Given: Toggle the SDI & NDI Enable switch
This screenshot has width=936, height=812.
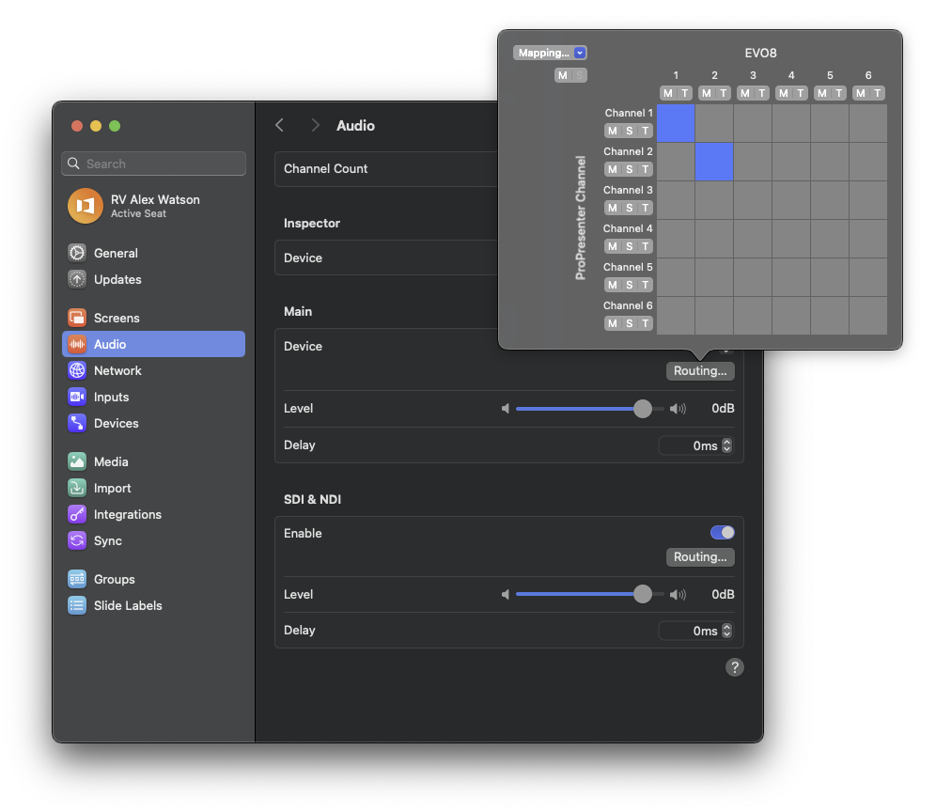Looking at the screenshot, I should click(722, 533).
